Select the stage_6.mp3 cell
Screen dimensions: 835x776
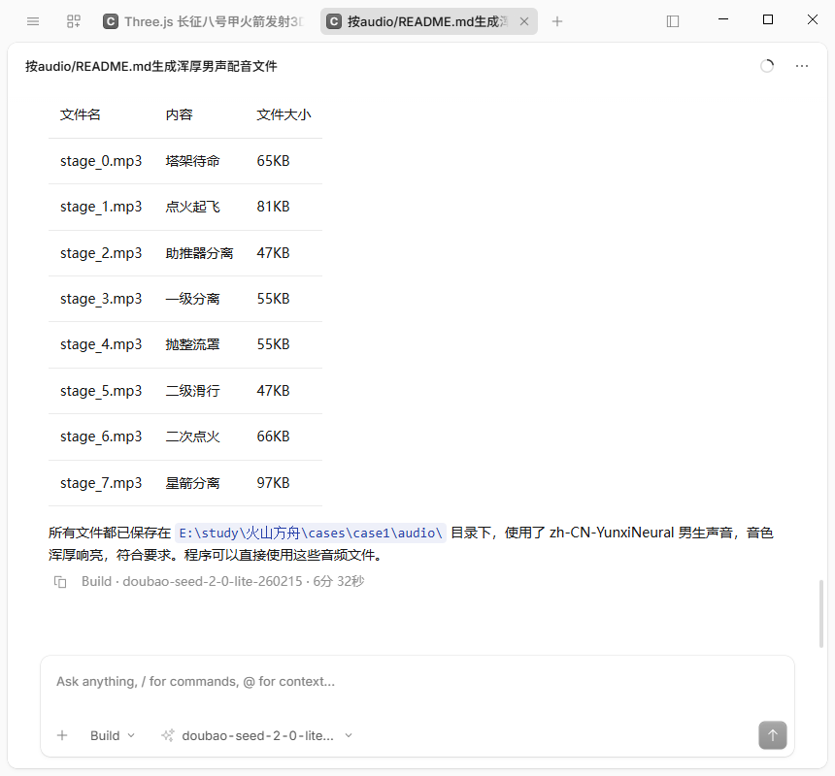101,436
